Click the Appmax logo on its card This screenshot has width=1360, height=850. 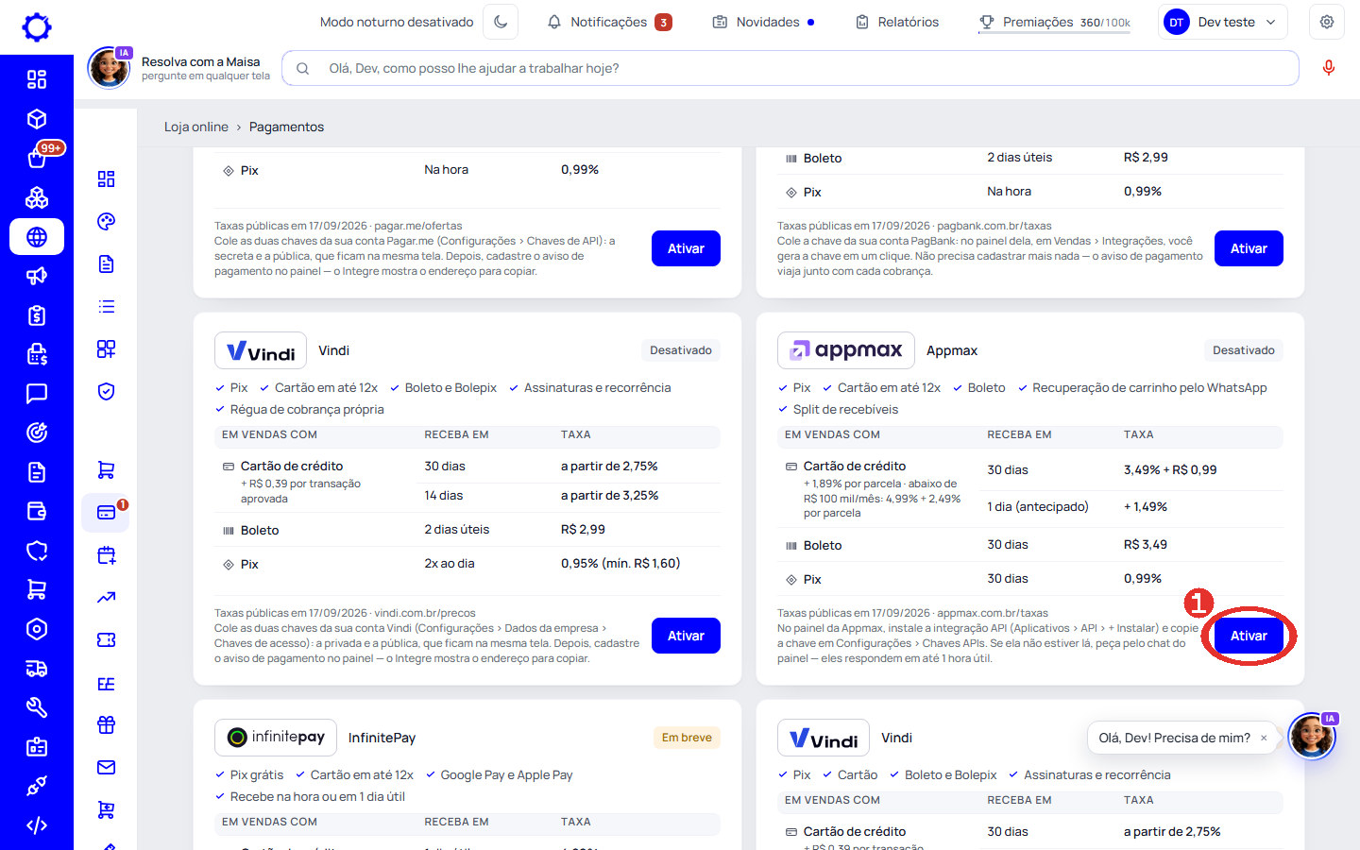click(846, 350)
